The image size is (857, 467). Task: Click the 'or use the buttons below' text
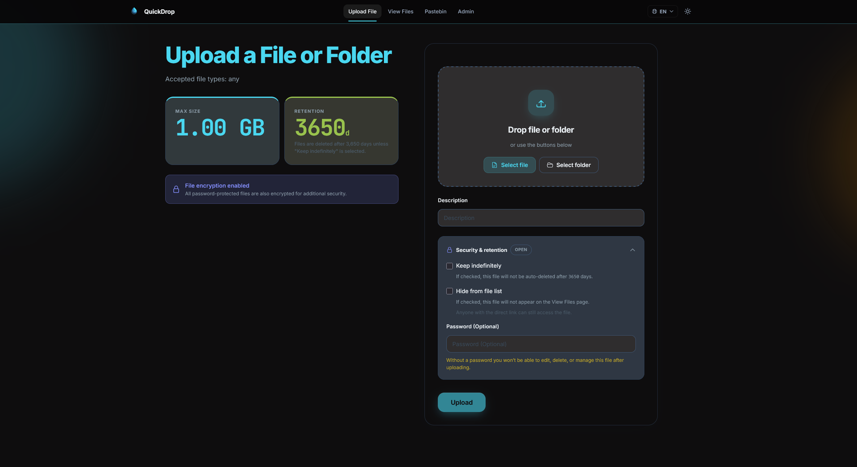point(541,145)
